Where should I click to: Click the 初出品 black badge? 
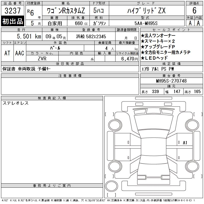click(x=12, y=21)
